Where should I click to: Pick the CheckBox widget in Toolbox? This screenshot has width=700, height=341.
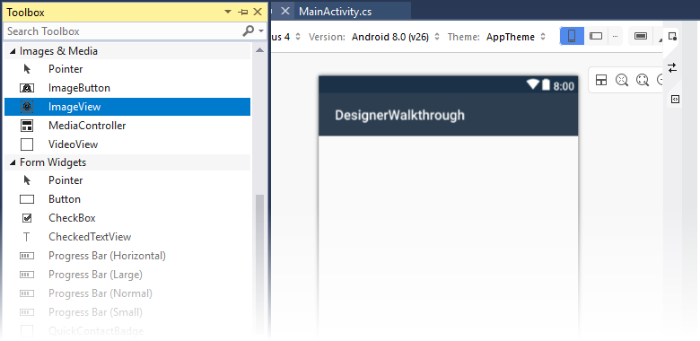[x=127, y=218]
